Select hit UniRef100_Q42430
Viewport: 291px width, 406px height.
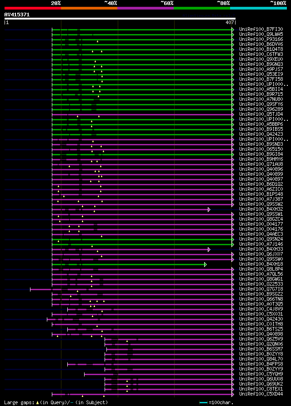click(261, 319)
